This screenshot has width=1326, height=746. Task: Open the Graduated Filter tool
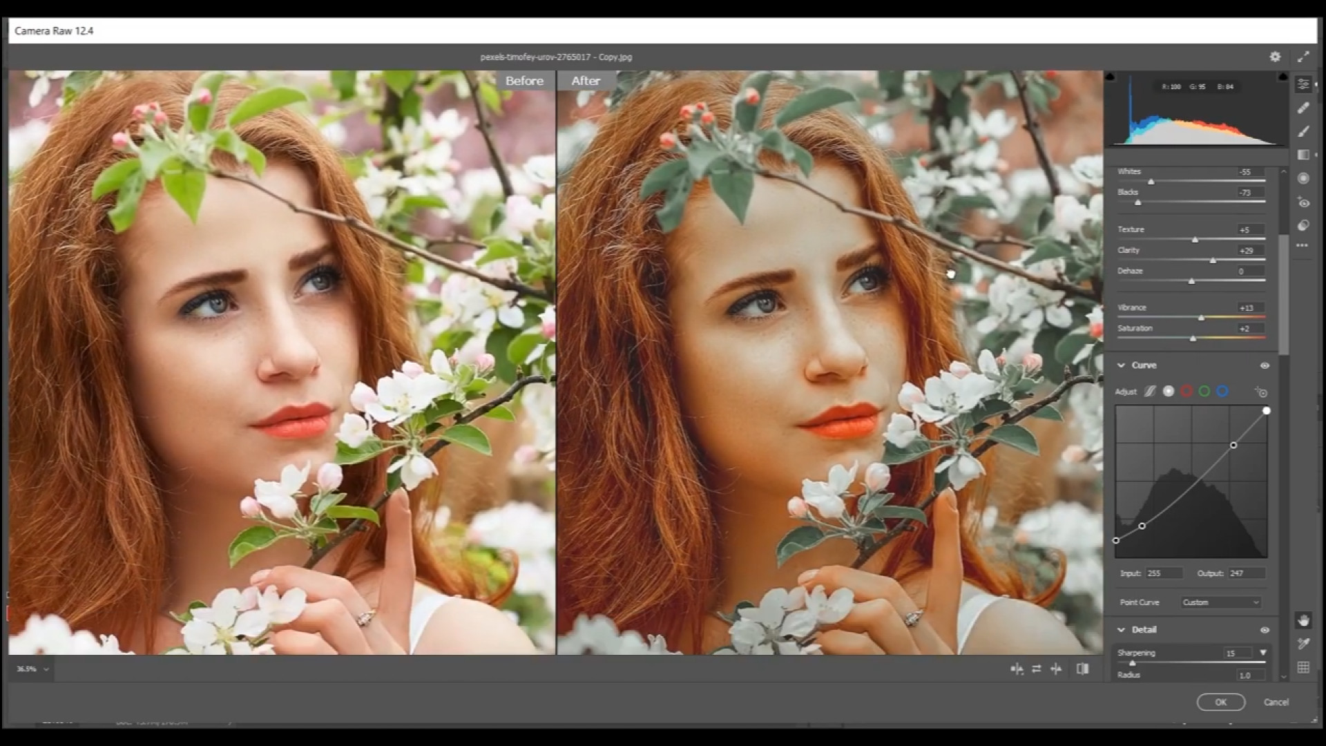pyautogui.click(x=1303, y=155)
